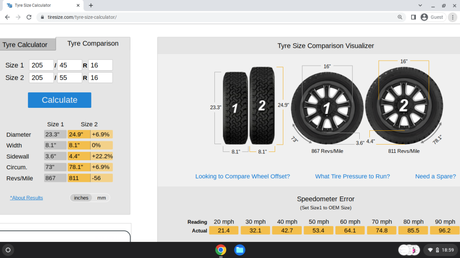Go back to the previous page

tap(7, 17)
